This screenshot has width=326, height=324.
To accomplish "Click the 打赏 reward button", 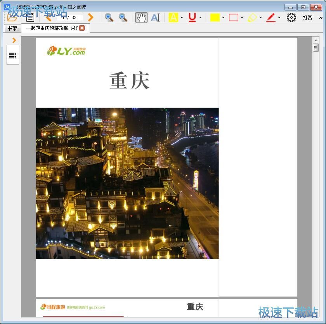I will (x=307, y=17).
